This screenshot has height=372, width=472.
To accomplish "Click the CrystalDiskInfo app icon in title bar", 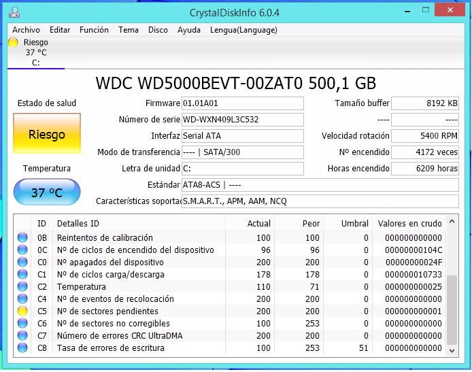I will [x=14, y=12].
